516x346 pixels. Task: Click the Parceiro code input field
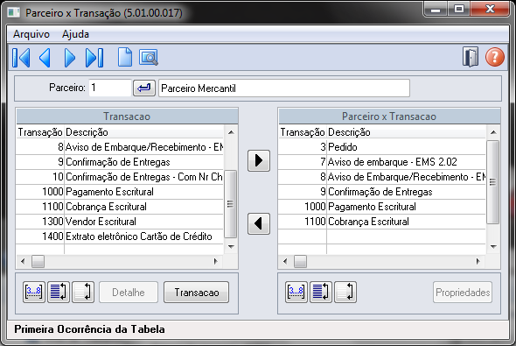tap(110, 88)
